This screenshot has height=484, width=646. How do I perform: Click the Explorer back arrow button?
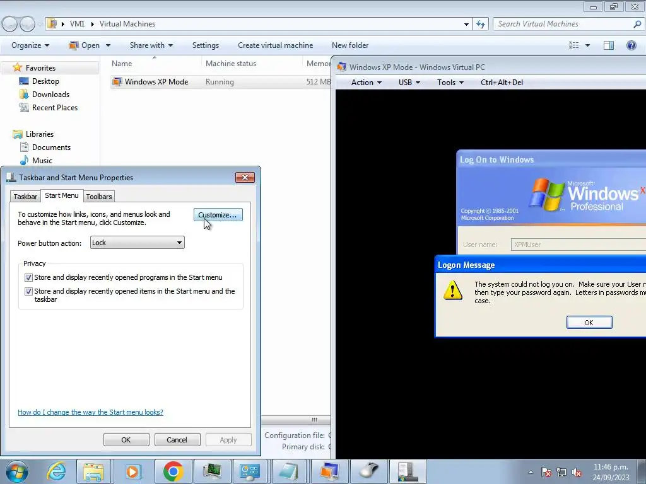tap(10, 25)
